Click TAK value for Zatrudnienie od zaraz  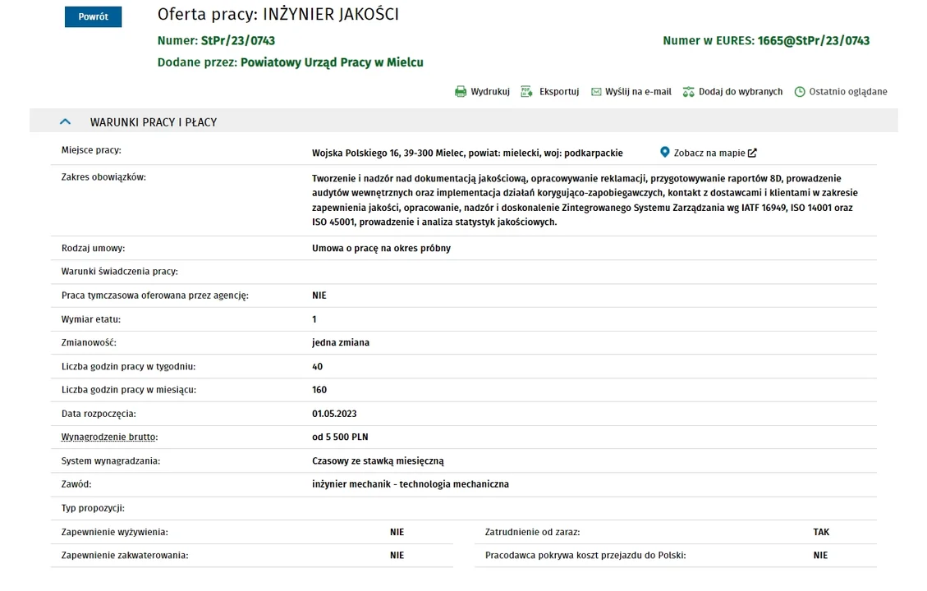click(821, 532)
